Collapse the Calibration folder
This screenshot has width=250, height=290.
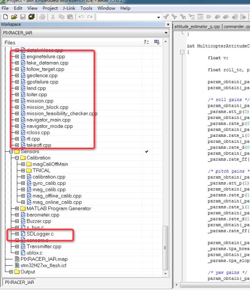coord(17,158)
